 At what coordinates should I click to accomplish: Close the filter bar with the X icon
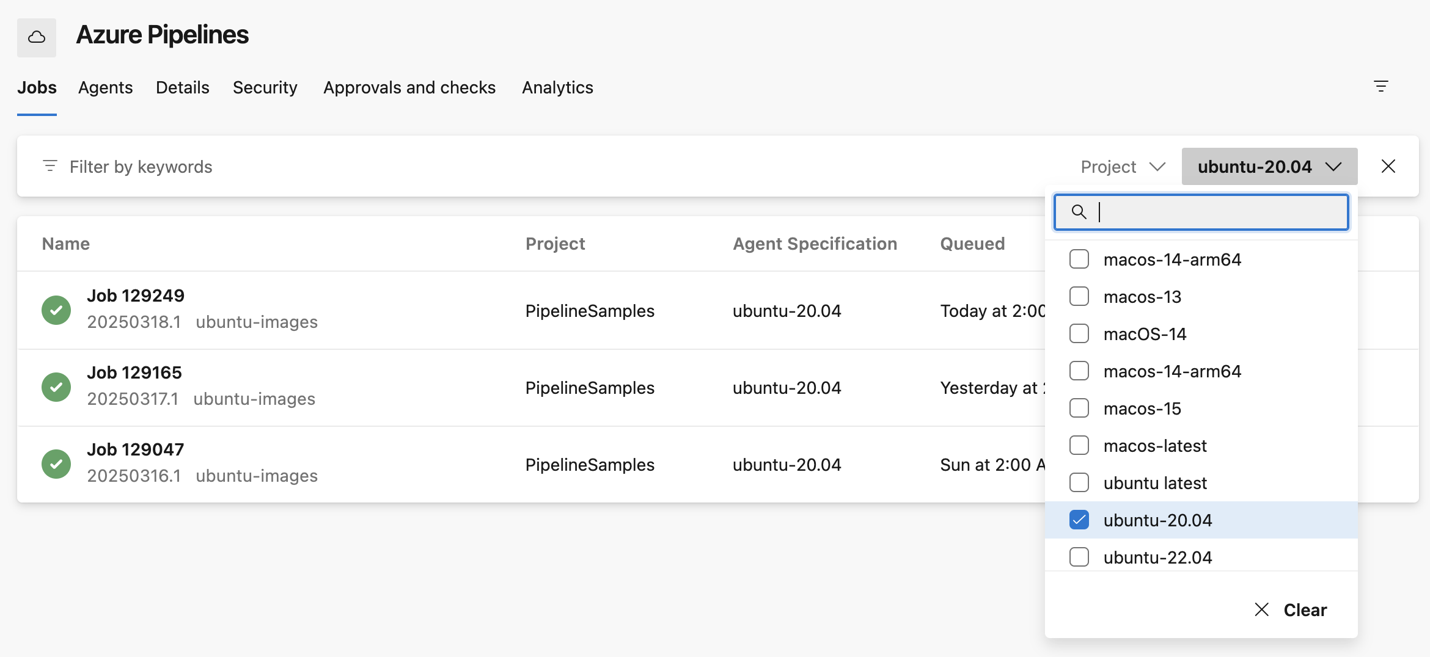pos(1388,166)
